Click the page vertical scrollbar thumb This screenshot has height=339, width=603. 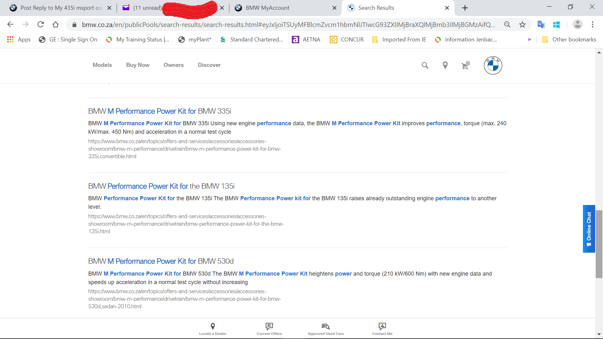point(599,244)
